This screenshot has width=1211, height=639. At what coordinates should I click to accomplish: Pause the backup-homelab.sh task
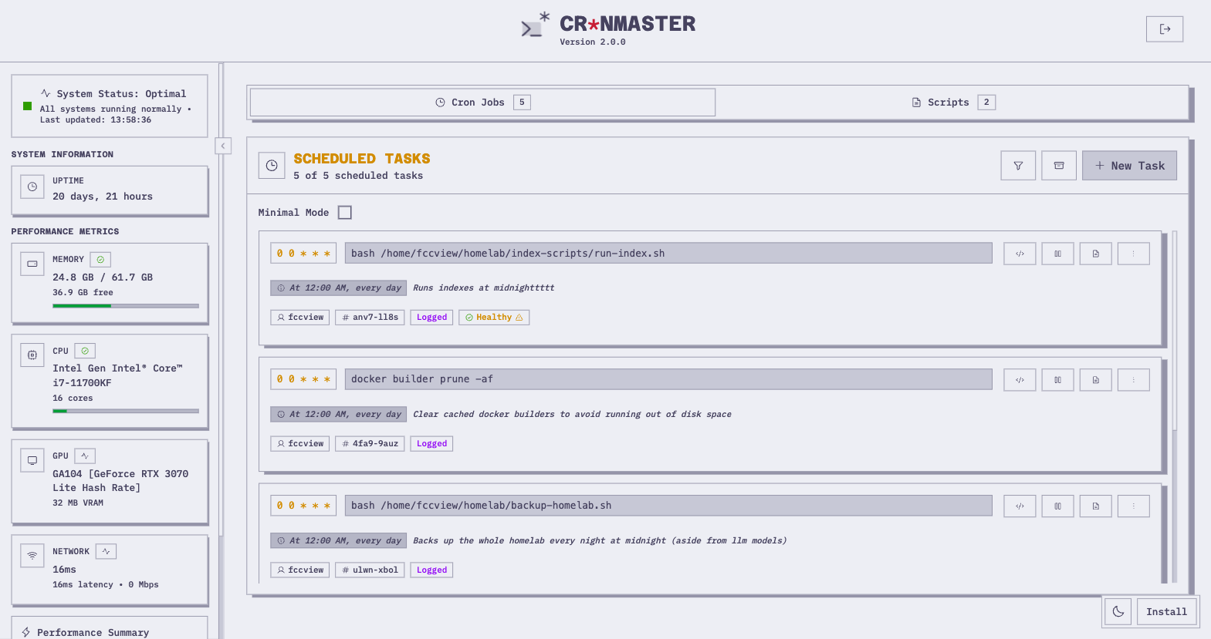click(x=1057, y=506)
